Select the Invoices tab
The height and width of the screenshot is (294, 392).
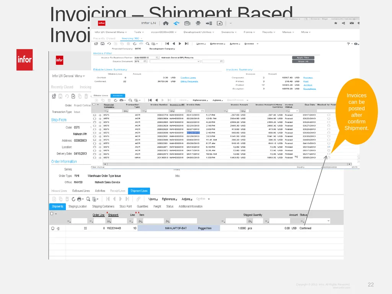click(x=118, y=96)
